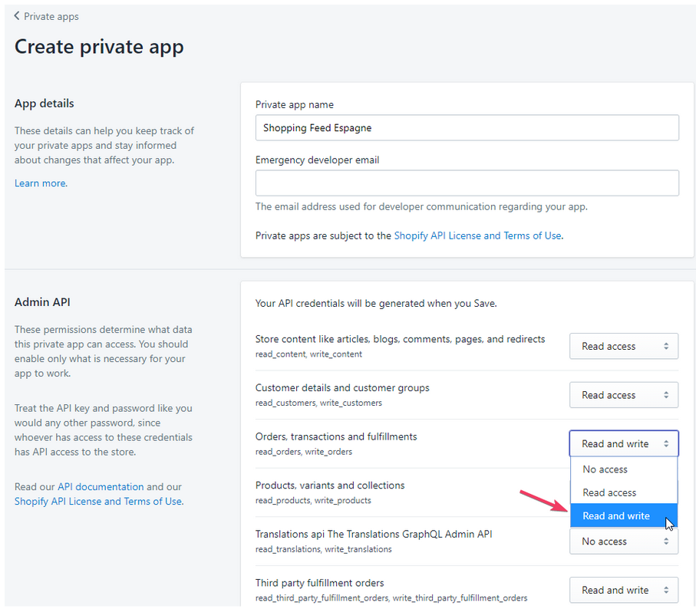Click the Orders dropdown arrows icon
The width and height of the screenshot is (696, 609).
pos(666,443)
